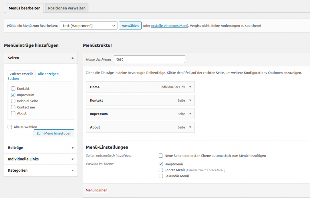
Task: Uncheck the Hauptmenü position checkbox
Action: pyautogui.click(x=161, y=164)
